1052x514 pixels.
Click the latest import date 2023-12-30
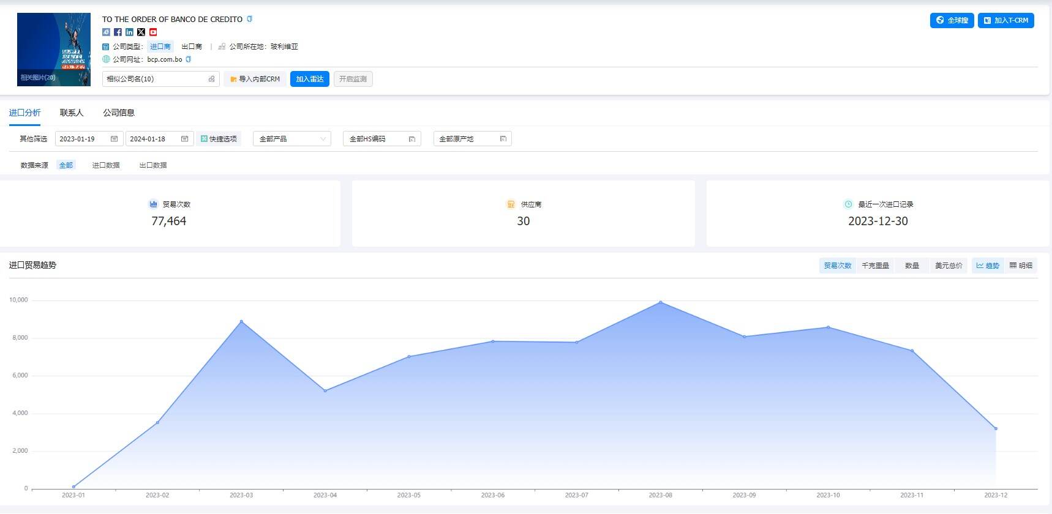coord(878,221)
